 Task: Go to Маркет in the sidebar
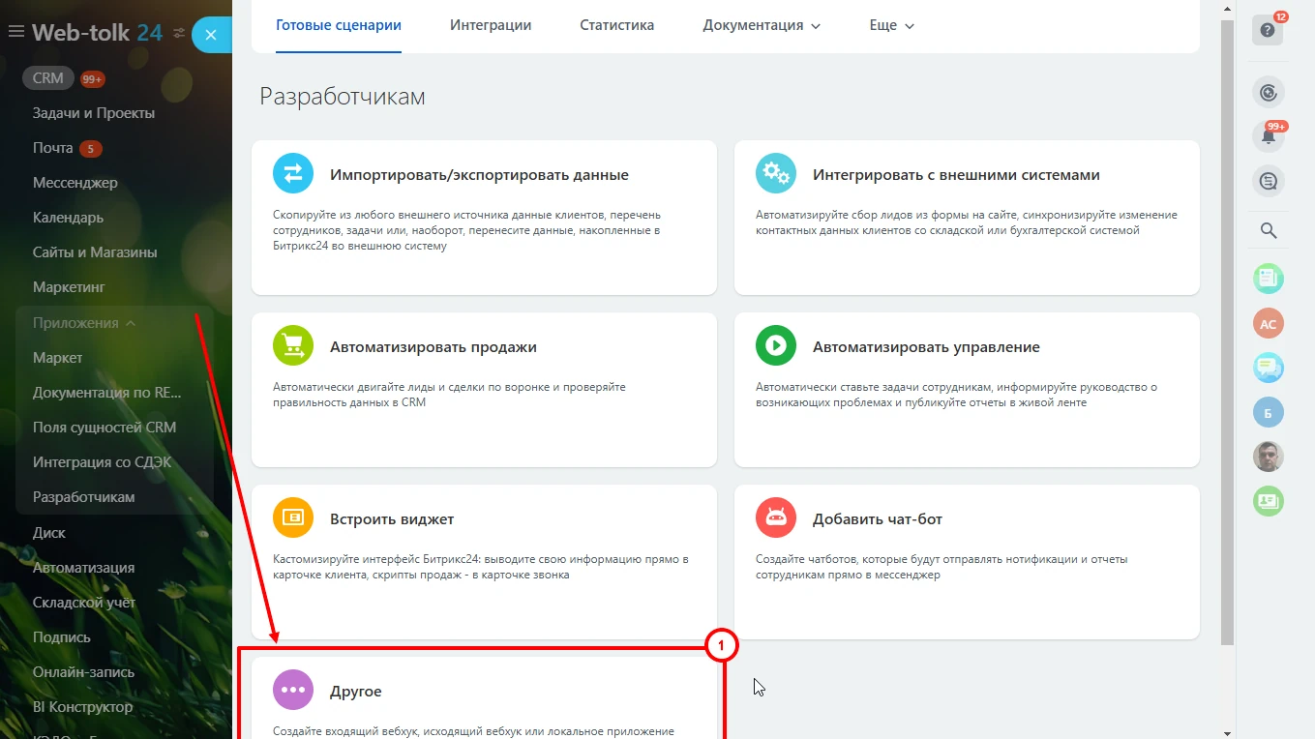point(58,358)
